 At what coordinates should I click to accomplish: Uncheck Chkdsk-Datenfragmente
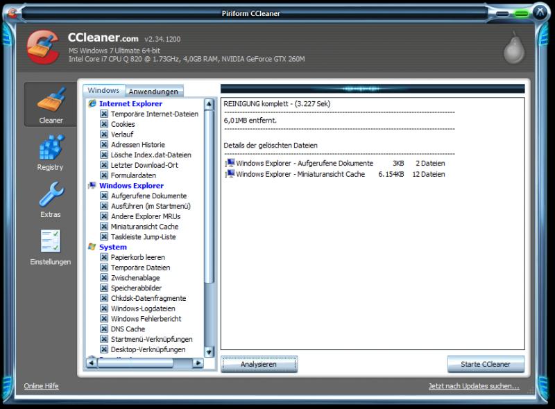click(x=103, y=298)
